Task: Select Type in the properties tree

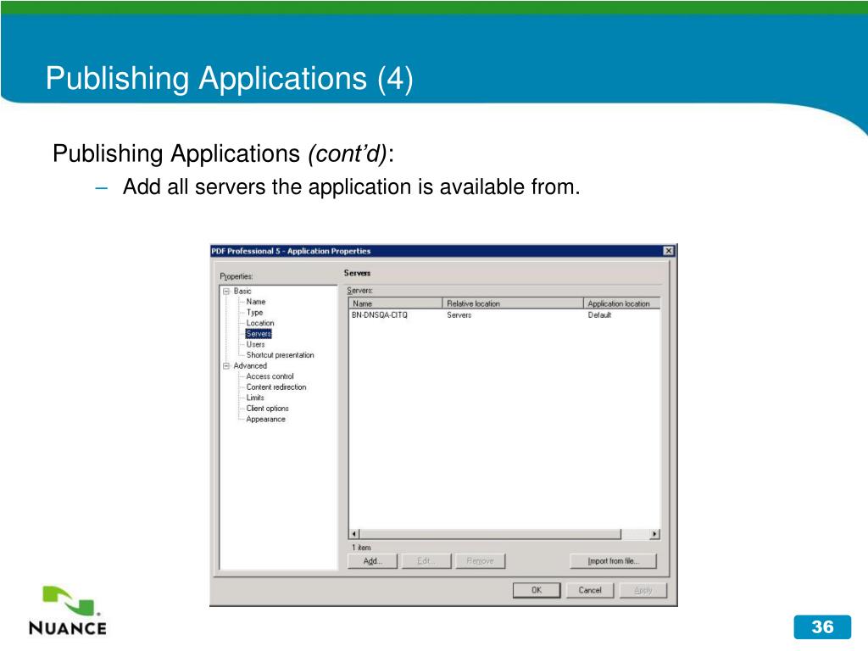Action: pyautogui.click(x=254, y=312)
